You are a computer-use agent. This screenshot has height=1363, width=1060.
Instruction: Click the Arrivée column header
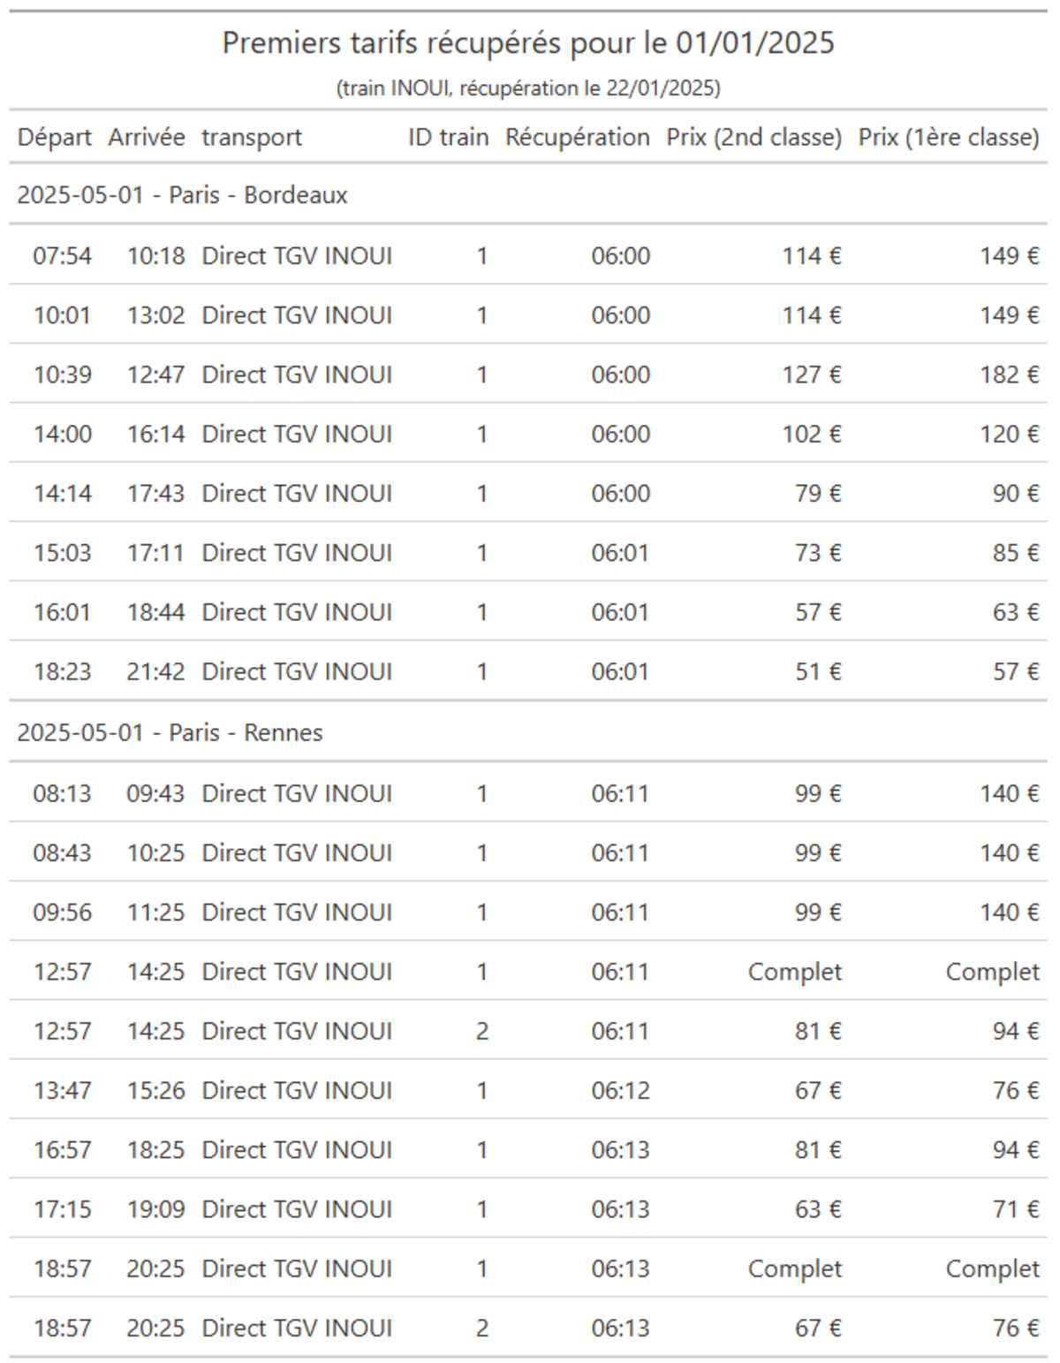tap(147, 137)
